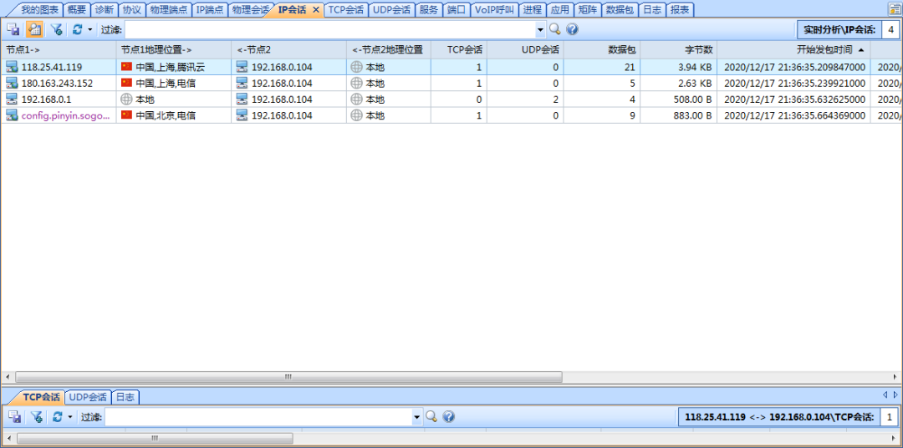Select the config.pinyin.sogo... node row
This screenshot has width=903, height=448.
[58, 115]
